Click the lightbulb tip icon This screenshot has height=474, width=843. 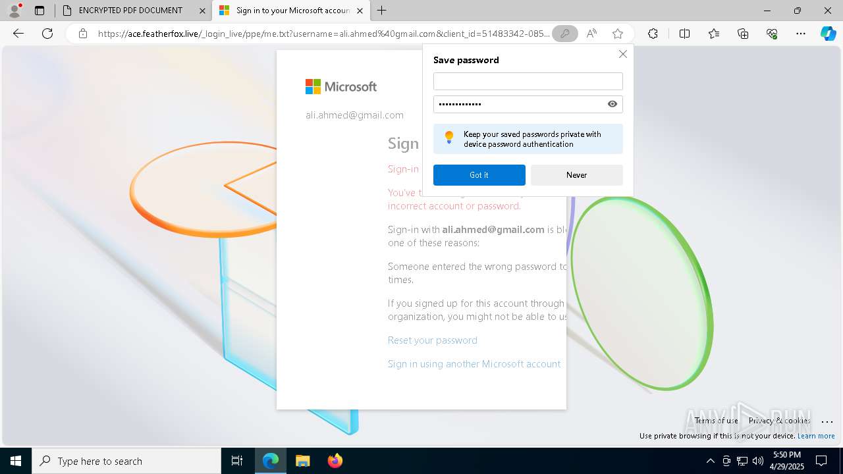tap(449, 138)
